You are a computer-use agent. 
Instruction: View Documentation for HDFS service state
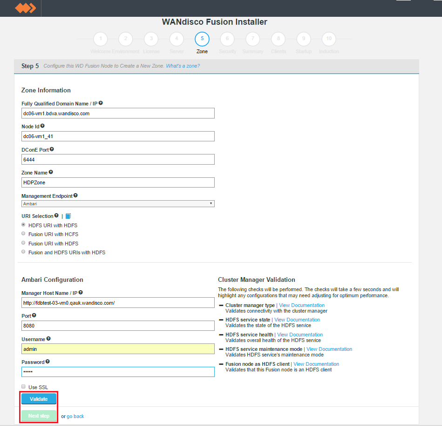pyautogui.click(x=297, y=320)
